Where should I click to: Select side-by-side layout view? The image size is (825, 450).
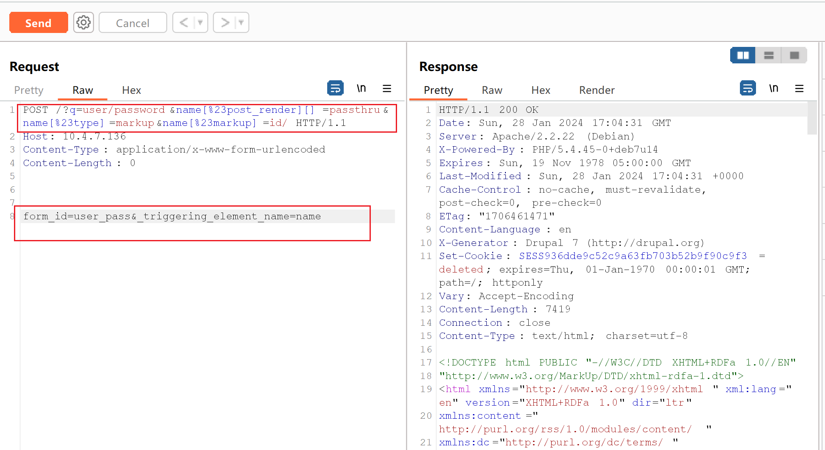coord(743,55)
